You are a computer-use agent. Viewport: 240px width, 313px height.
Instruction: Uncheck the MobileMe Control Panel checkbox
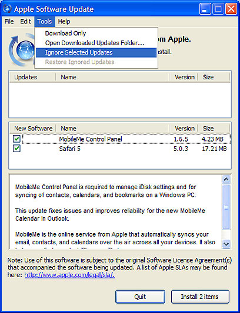point(16,139)
